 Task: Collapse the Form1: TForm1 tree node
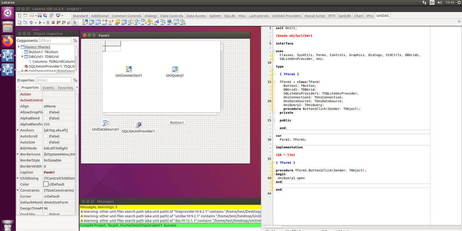pyautogui.click(x=19, y=47)
